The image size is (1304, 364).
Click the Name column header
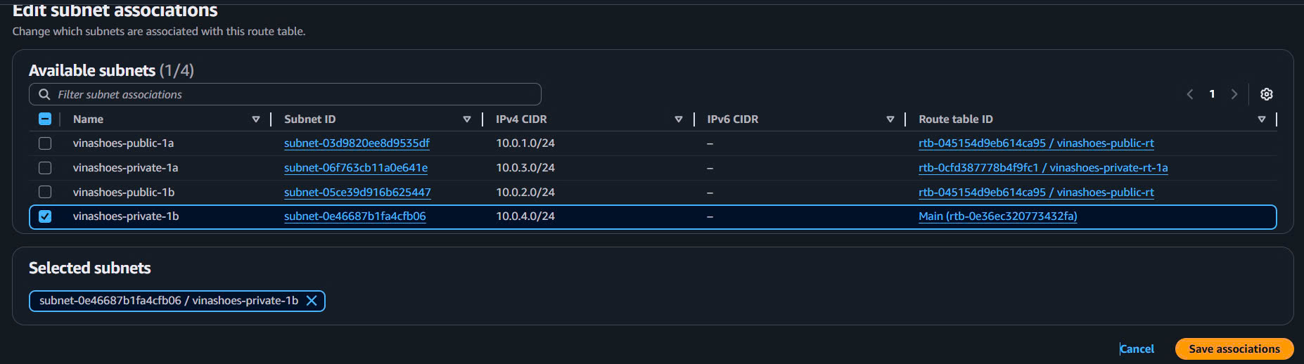(88, 119)
